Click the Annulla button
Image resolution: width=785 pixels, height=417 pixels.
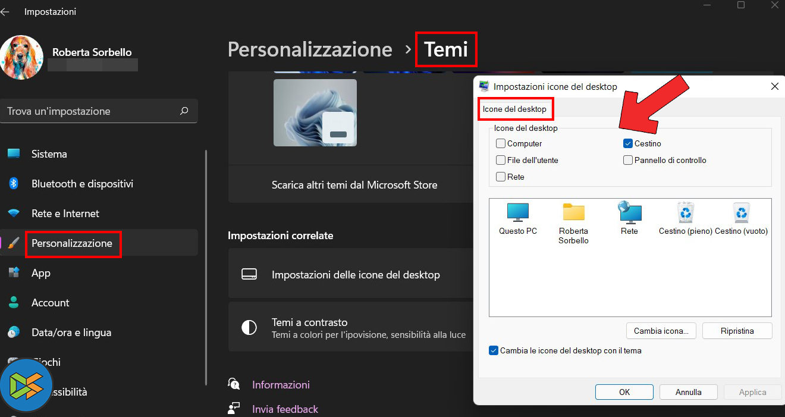click(x=688, y=392)
